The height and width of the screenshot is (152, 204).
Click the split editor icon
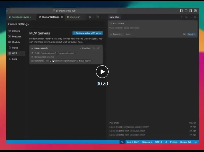point(97,17)
